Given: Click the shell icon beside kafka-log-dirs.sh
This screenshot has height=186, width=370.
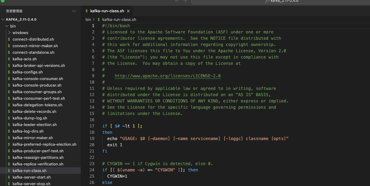Looking at the screenshot, I should [9, 131].
